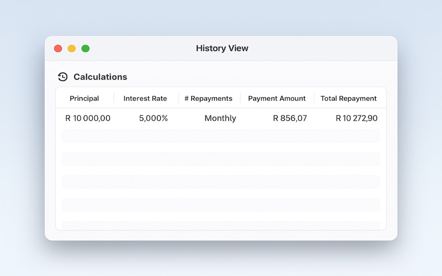Maximize the History View window
This screenshot has height=276, width=442.
pyautogui.click(x=86, y=49)
